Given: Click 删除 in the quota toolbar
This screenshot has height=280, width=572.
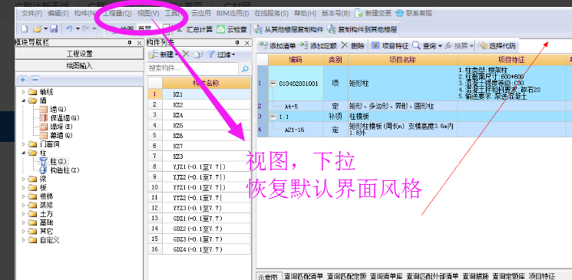Looking at the screenshot, I should click(x=352, y=46).
